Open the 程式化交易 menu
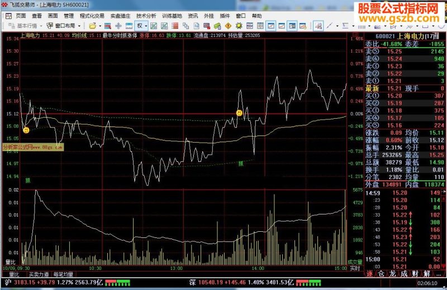This screenshot has height=290, width=447. click(x=92, y=16)
